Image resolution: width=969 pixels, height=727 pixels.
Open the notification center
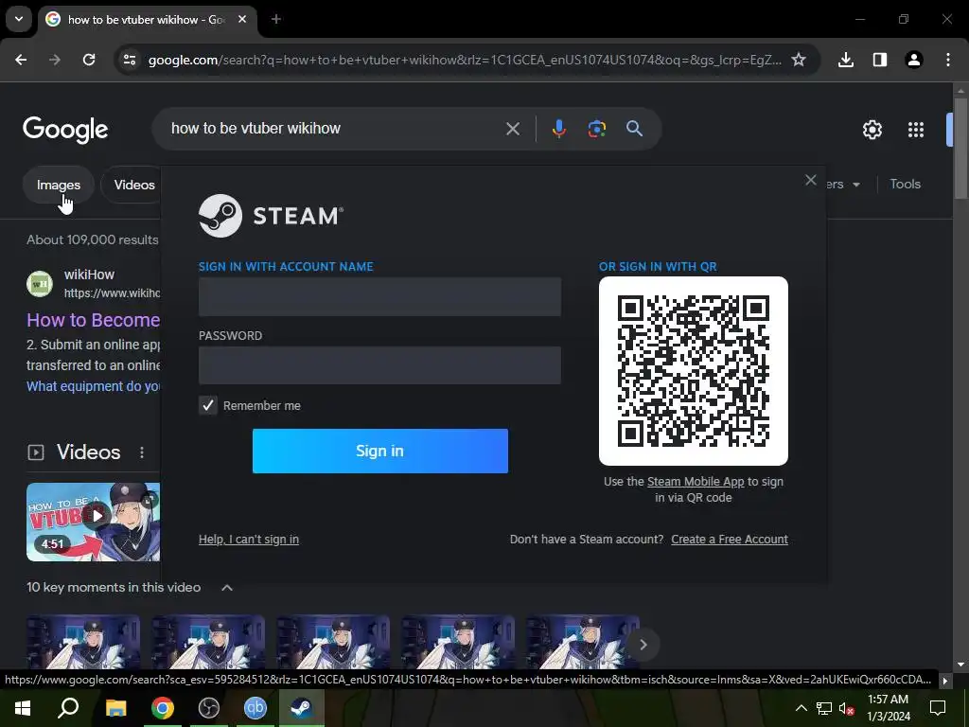click(x=938, y=708)
